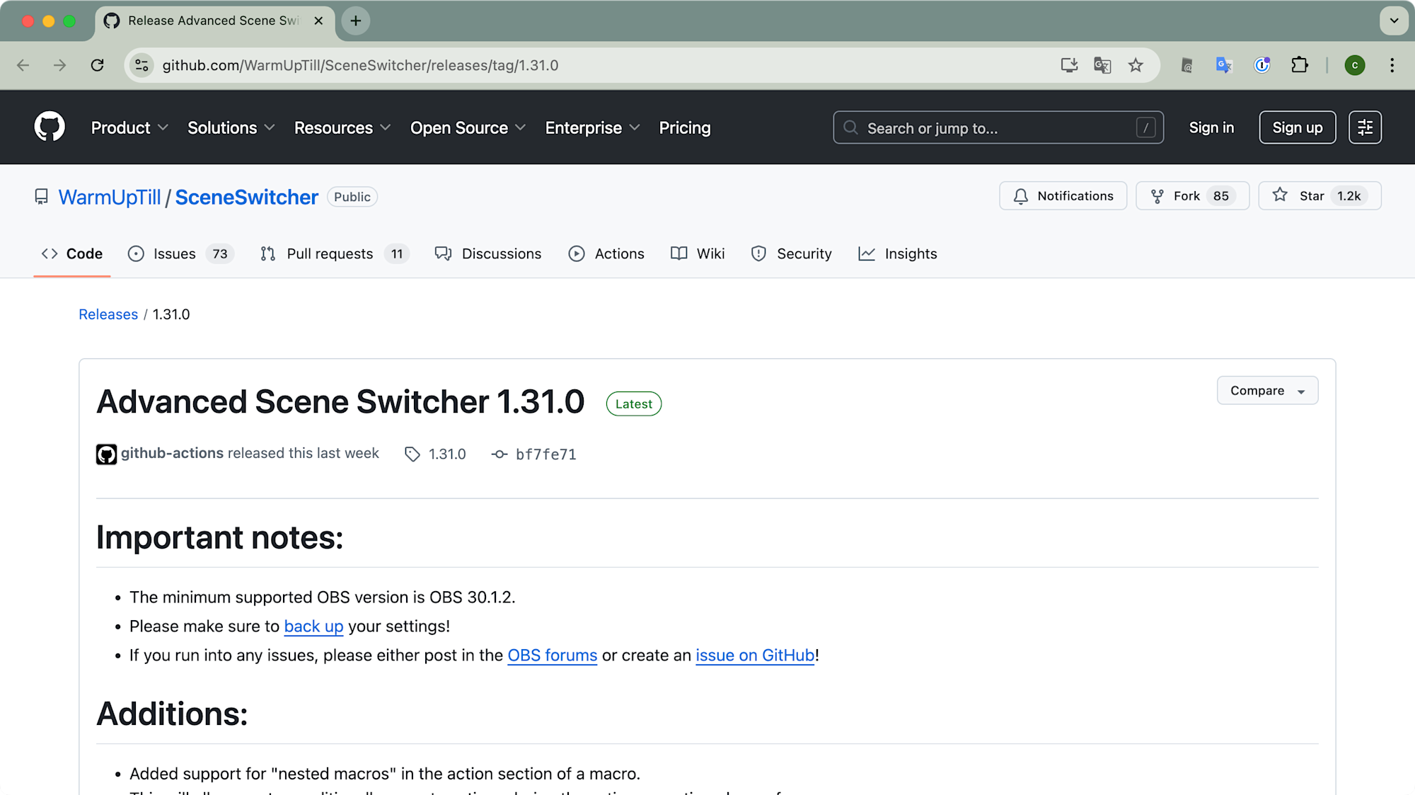Click the Additions heading
This screenshot has height=795, width=1415.
point(172,714)
